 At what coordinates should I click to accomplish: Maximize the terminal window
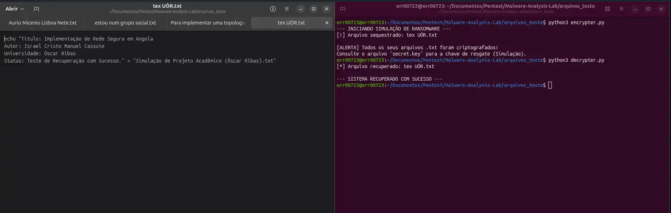pos(648,9)
